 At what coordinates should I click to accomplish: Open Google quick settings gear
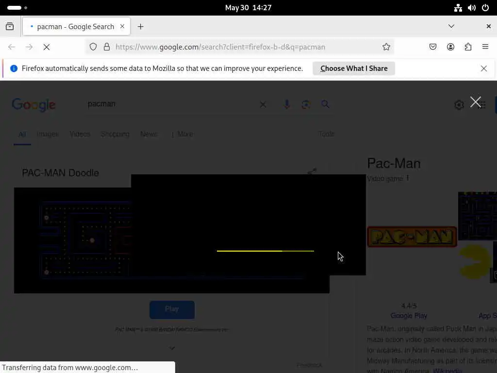click(x=459, y=105)
